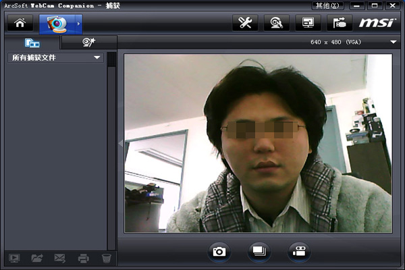Click the file list scrollbar thumb
The height and width of the screenshot is (270, 405).
pyautogui.click(x=111, y=59)
